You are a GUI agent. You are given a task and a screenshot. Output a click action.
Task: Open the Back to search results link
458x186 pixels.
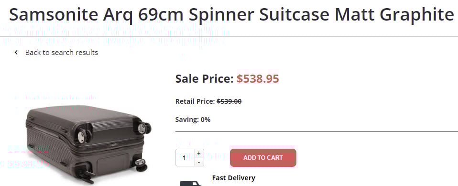coord(61,53)
